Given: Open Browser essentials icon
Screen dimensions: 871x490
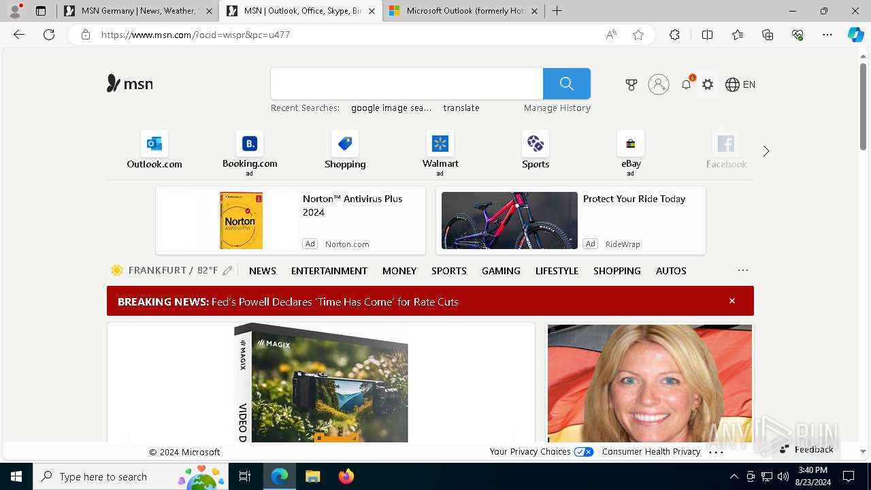Looking at the screenshot, I should [798, 35].
